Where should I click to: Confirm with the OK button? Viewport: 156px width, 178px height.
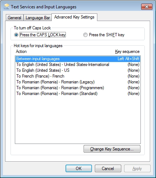pyautogui.click(x=79, y=169)
